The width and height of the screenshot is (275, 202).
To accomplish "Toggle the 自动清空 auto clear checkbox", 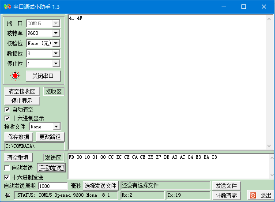I will pyautogui.click(x=7, y=110).
